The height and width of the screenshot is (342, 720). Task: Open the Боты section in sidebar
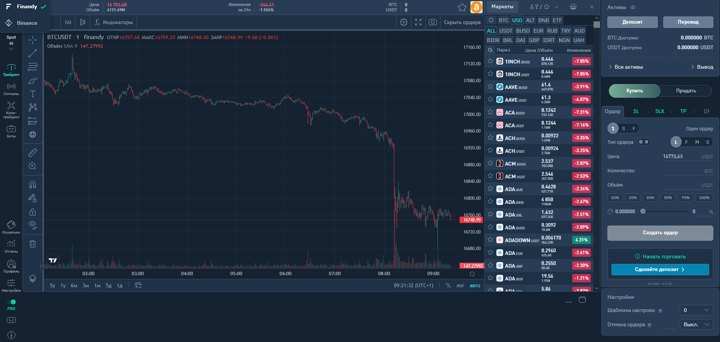click(x=11, y=132)
